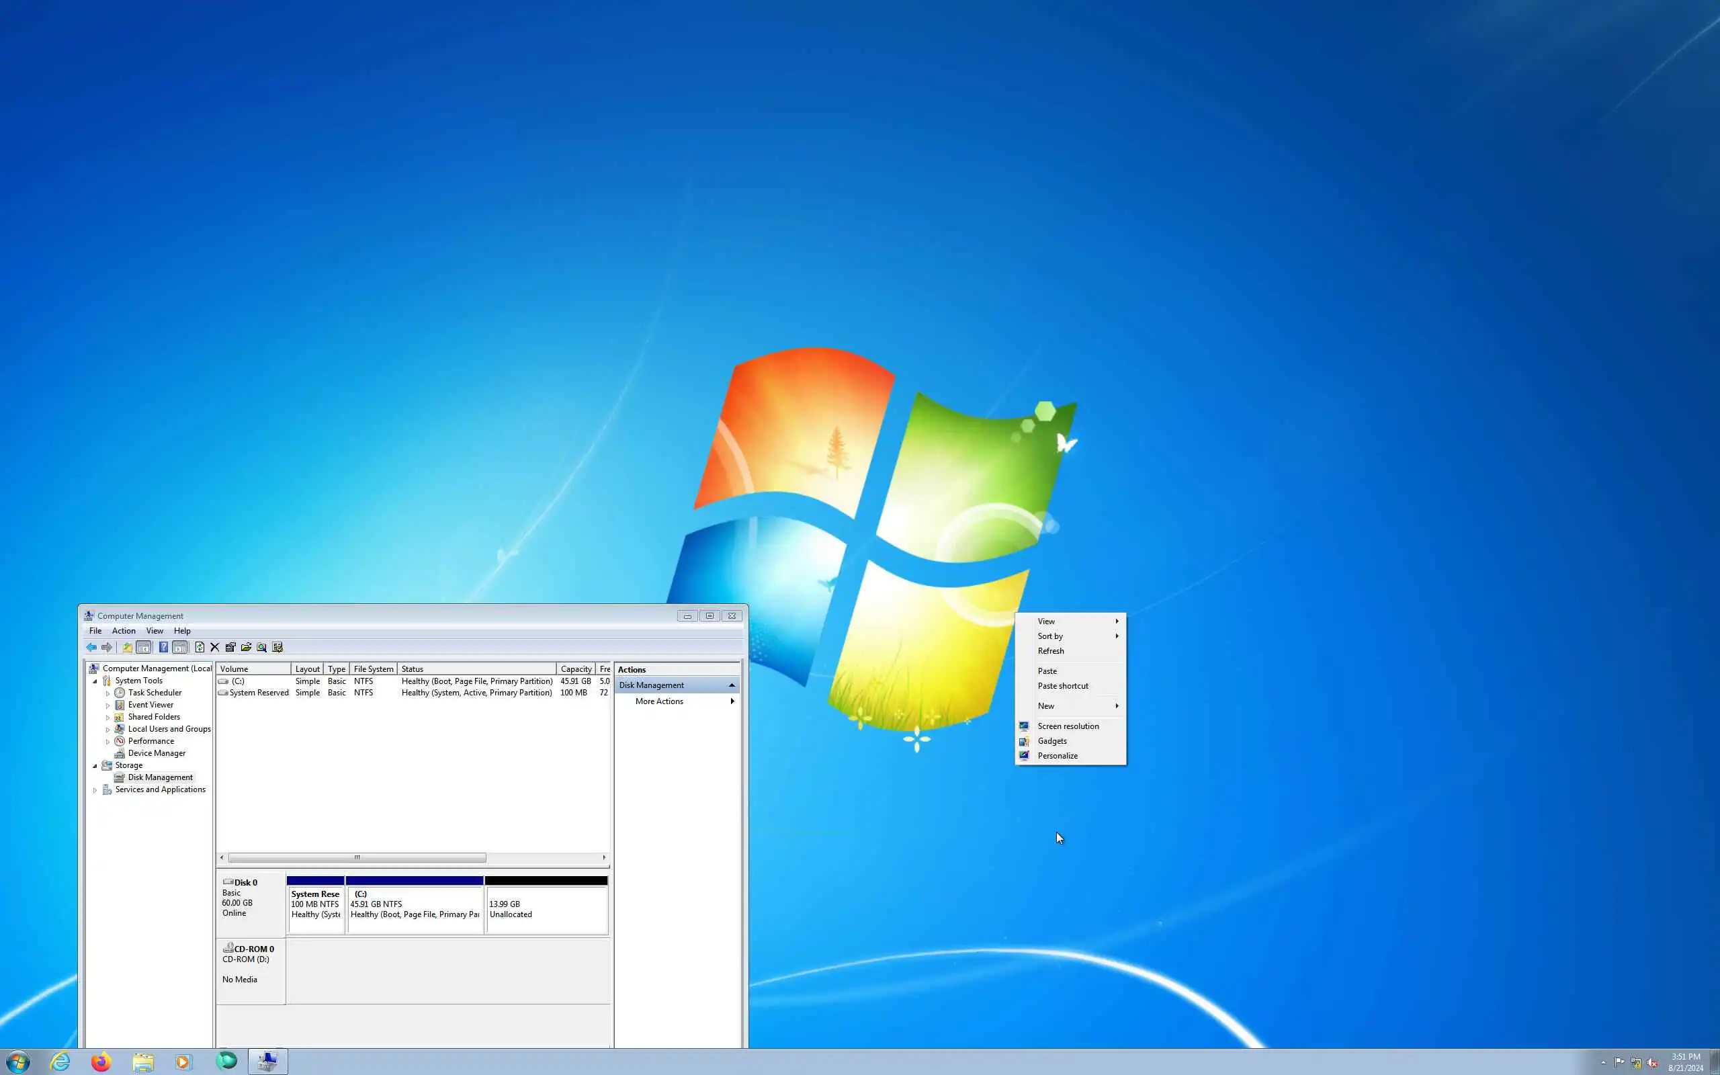Click the open folder toolbar icon

[x=246, y=647]
